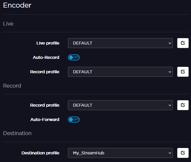
Task: Click the Auto-Forward label text
Action: tap(45, 120)
